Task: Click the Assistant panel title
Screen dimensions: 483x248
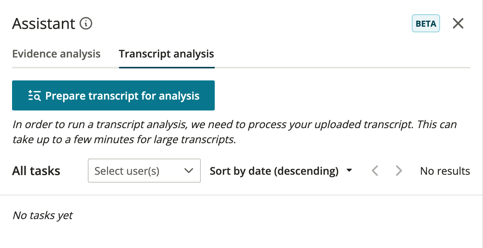Action: click(44, 24)
